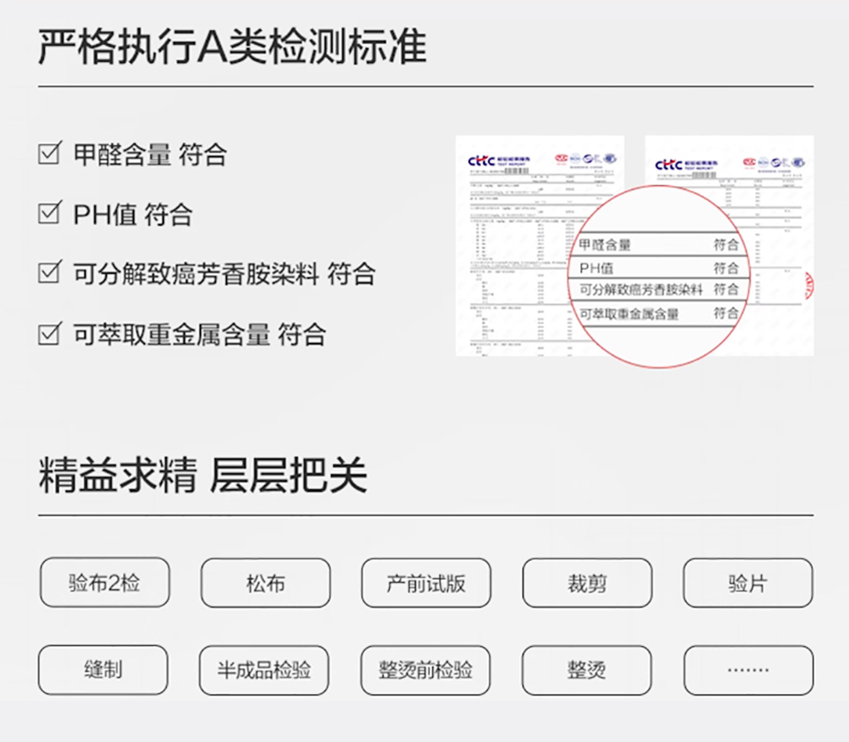Click the 验片 button

[748, 583]
